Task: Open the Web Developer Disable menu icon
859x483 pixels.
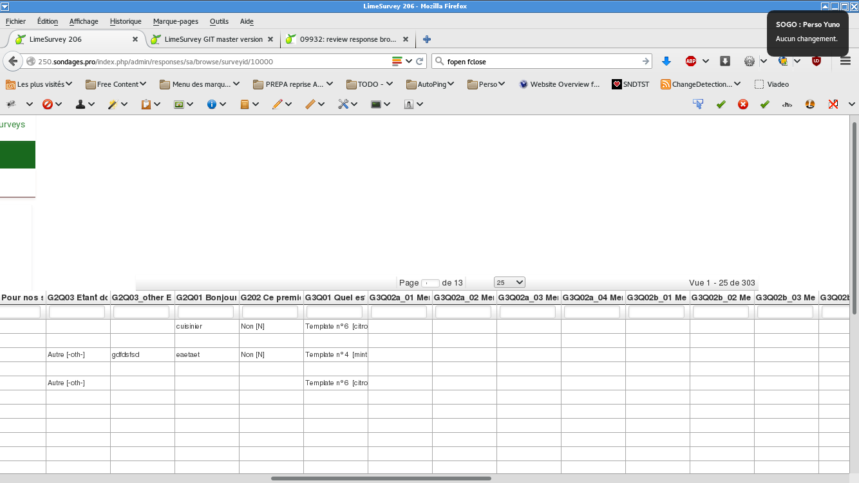Action: 47,104
